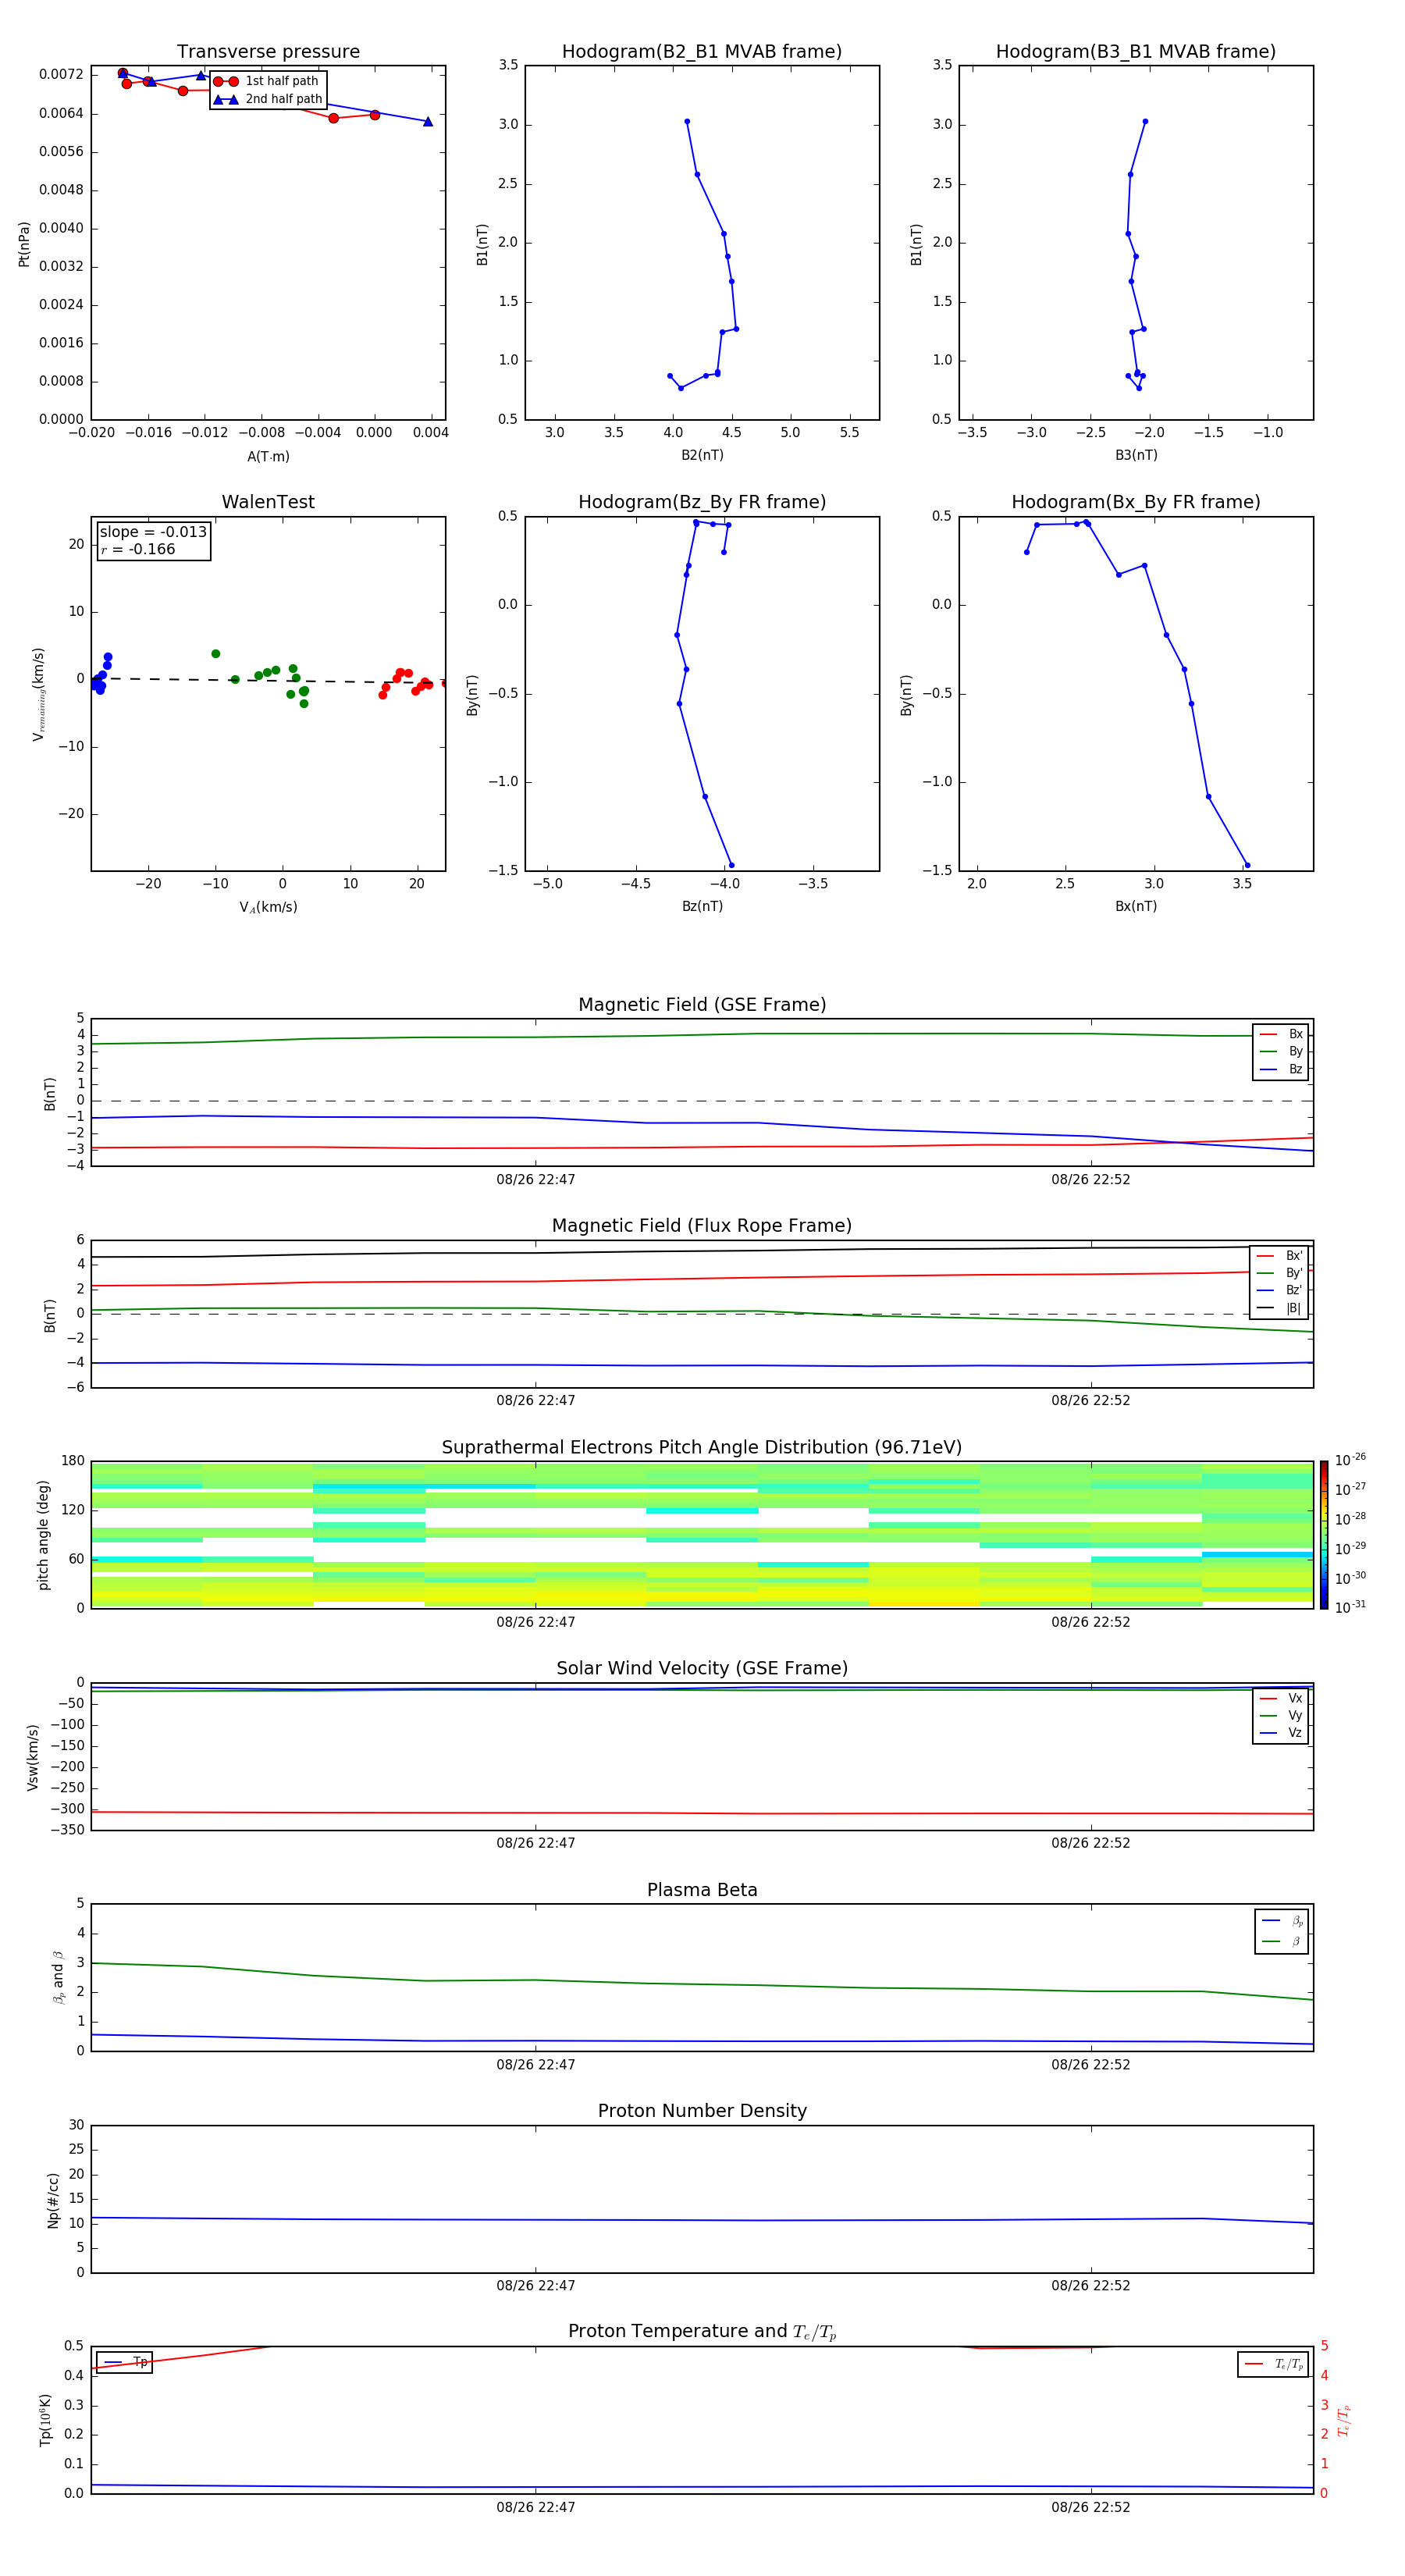1405x2576 pixels.
Task: Select β in Plasma Beta legend
Action: pos(1282,1941)
